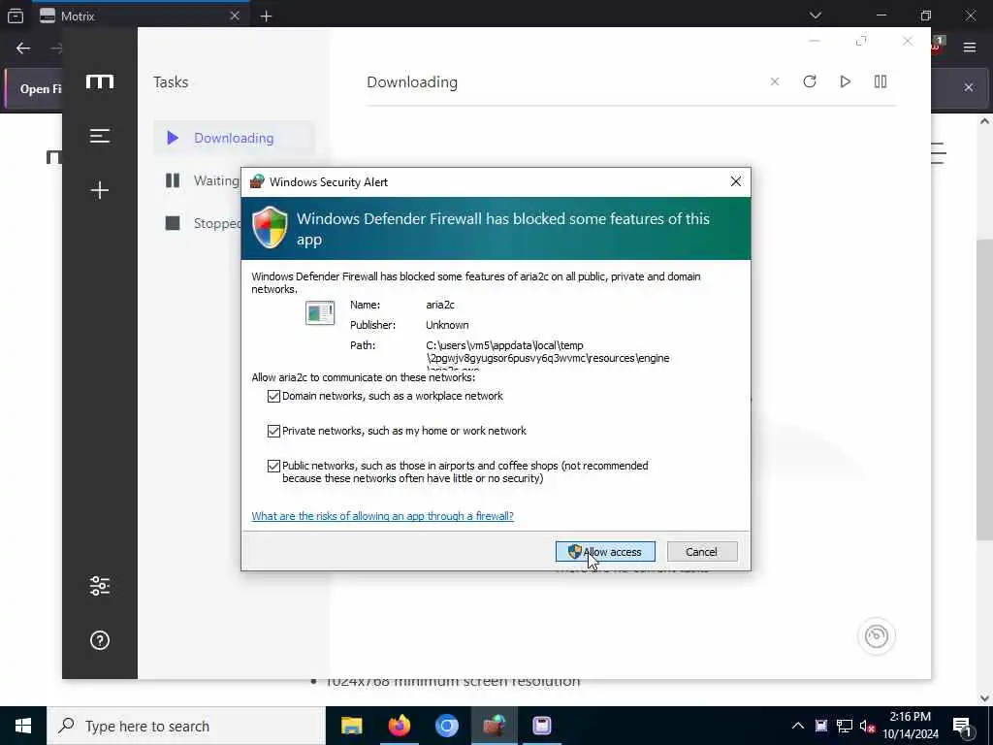Screen dimensions: 993x745
Task: Click the Motrix tab title
Action: pos(78,16)
